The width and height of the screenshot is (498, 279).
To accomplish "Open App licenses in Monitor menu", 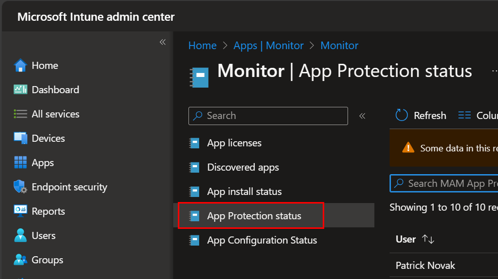I will (234, 143).
